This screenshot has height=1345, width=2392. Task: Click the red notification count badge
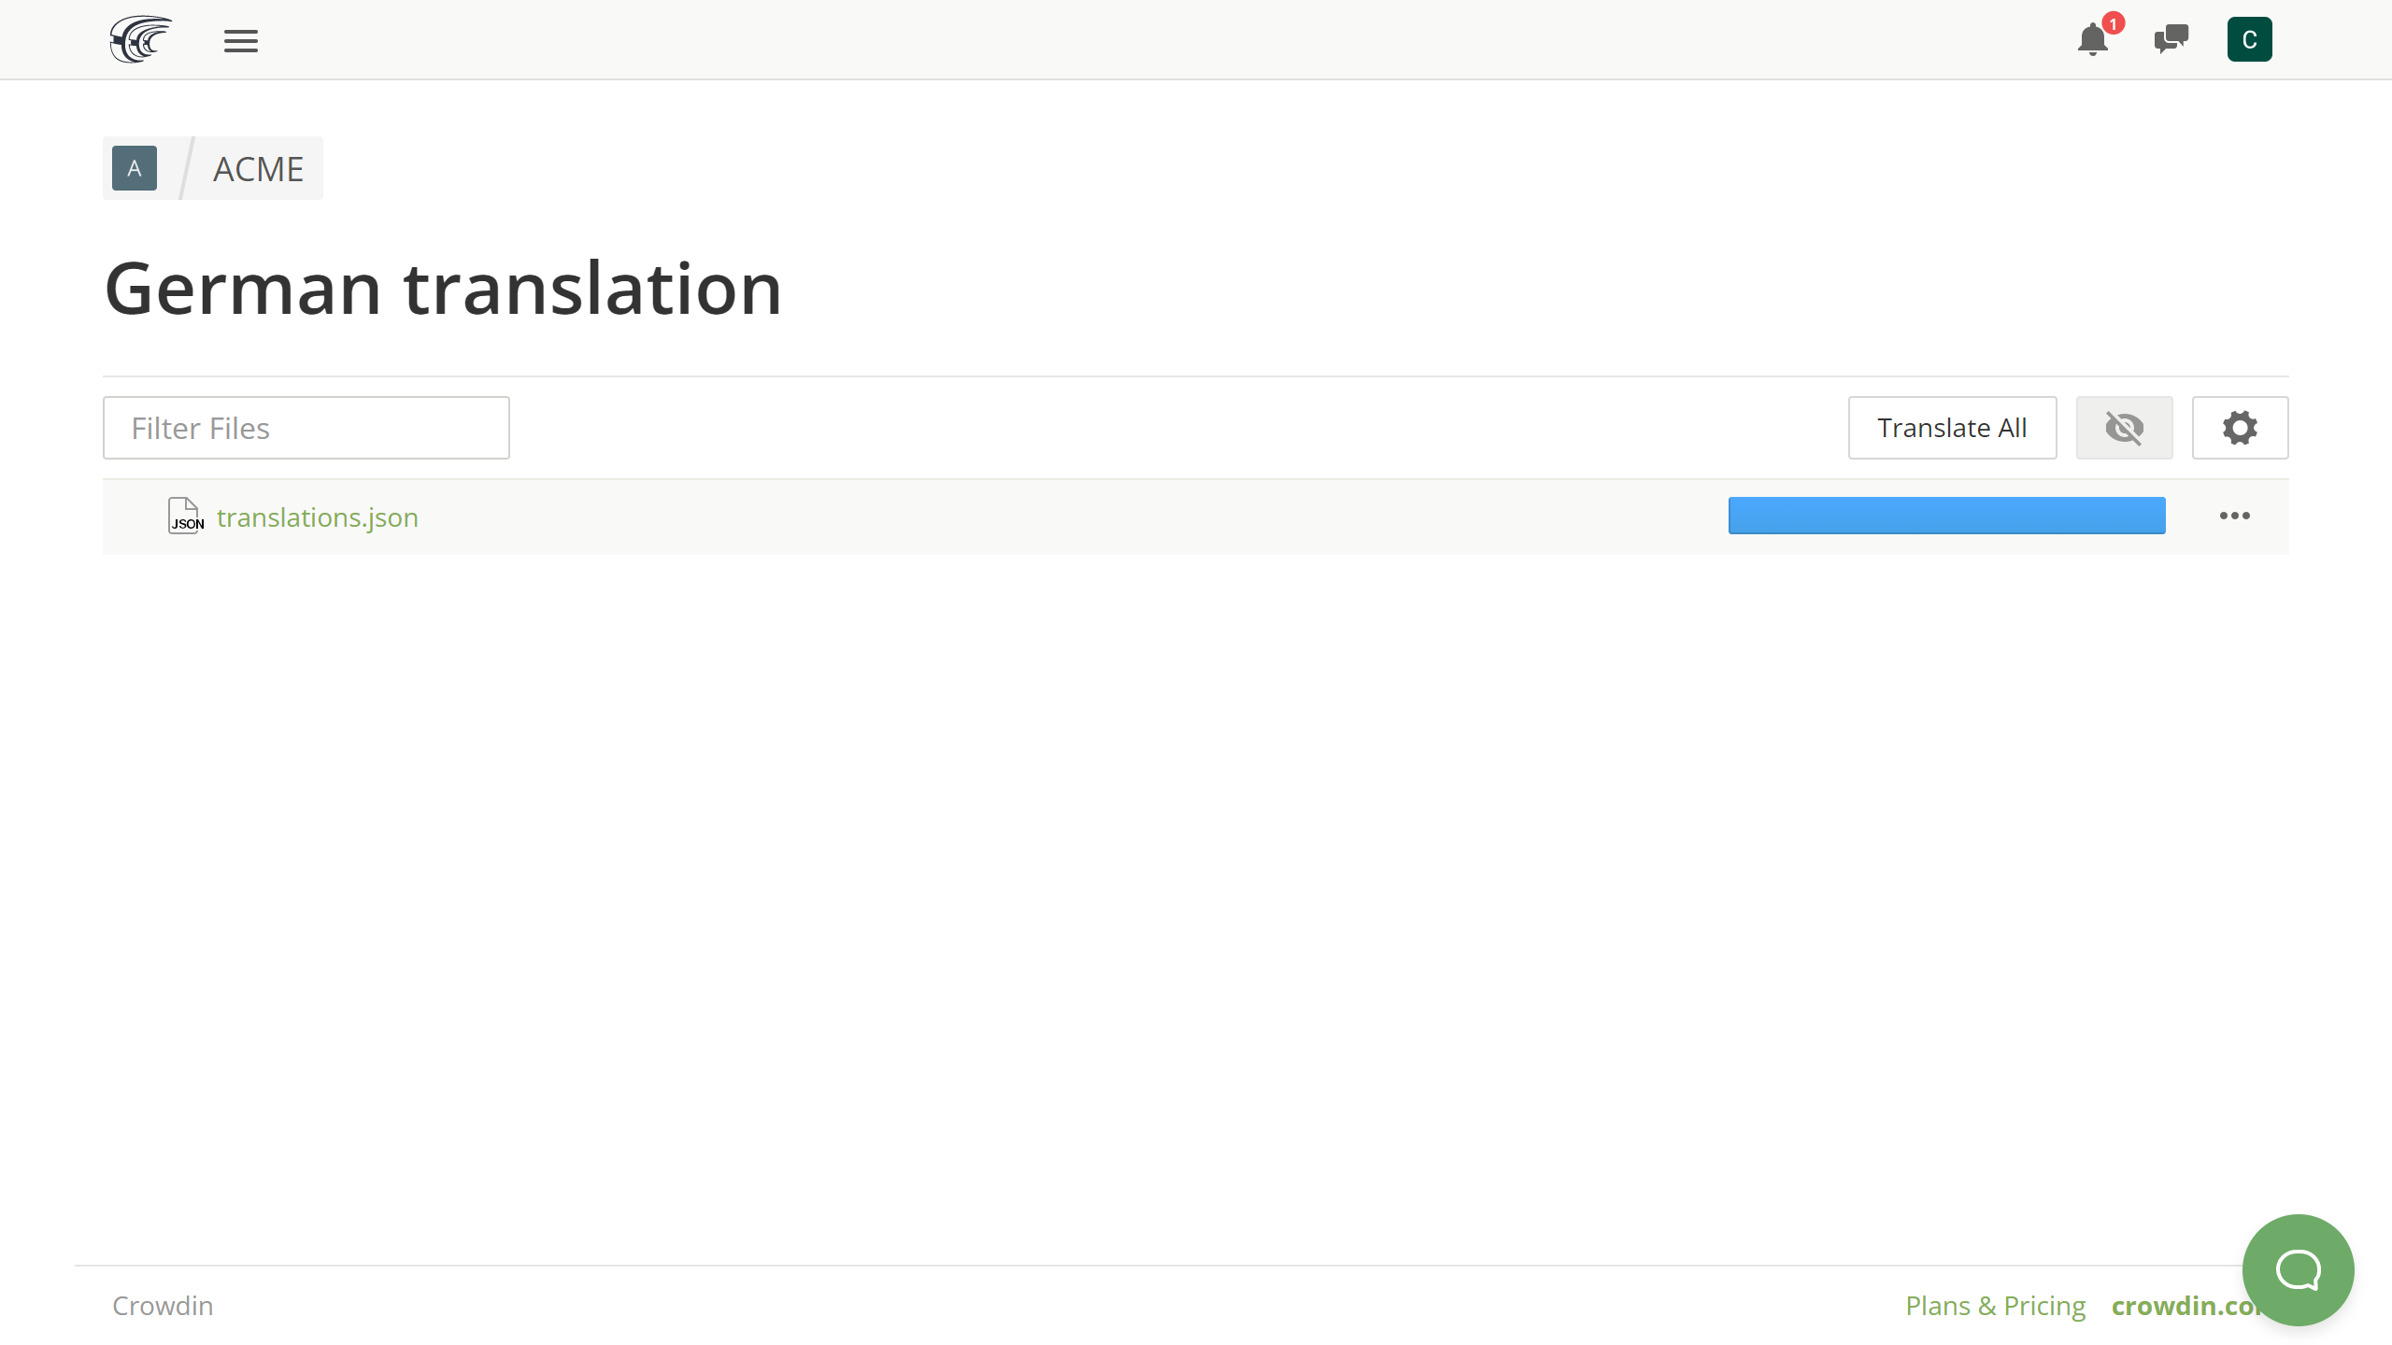tap(2113, 23)
